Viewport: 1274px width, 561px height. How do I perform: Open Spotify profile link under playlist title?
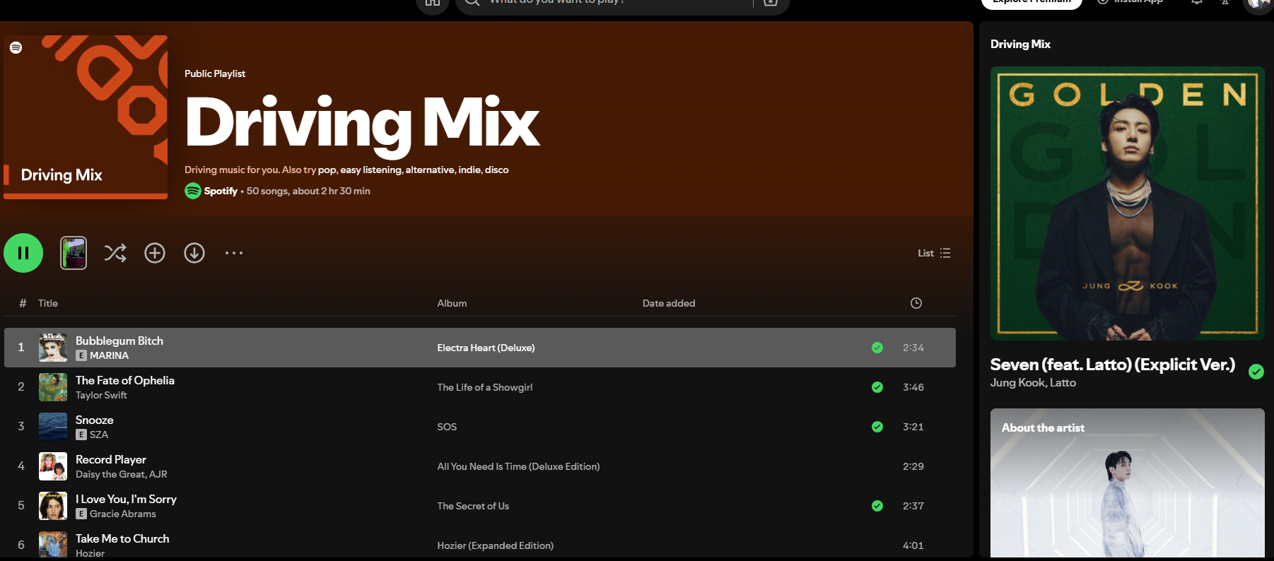pos(221,191)
